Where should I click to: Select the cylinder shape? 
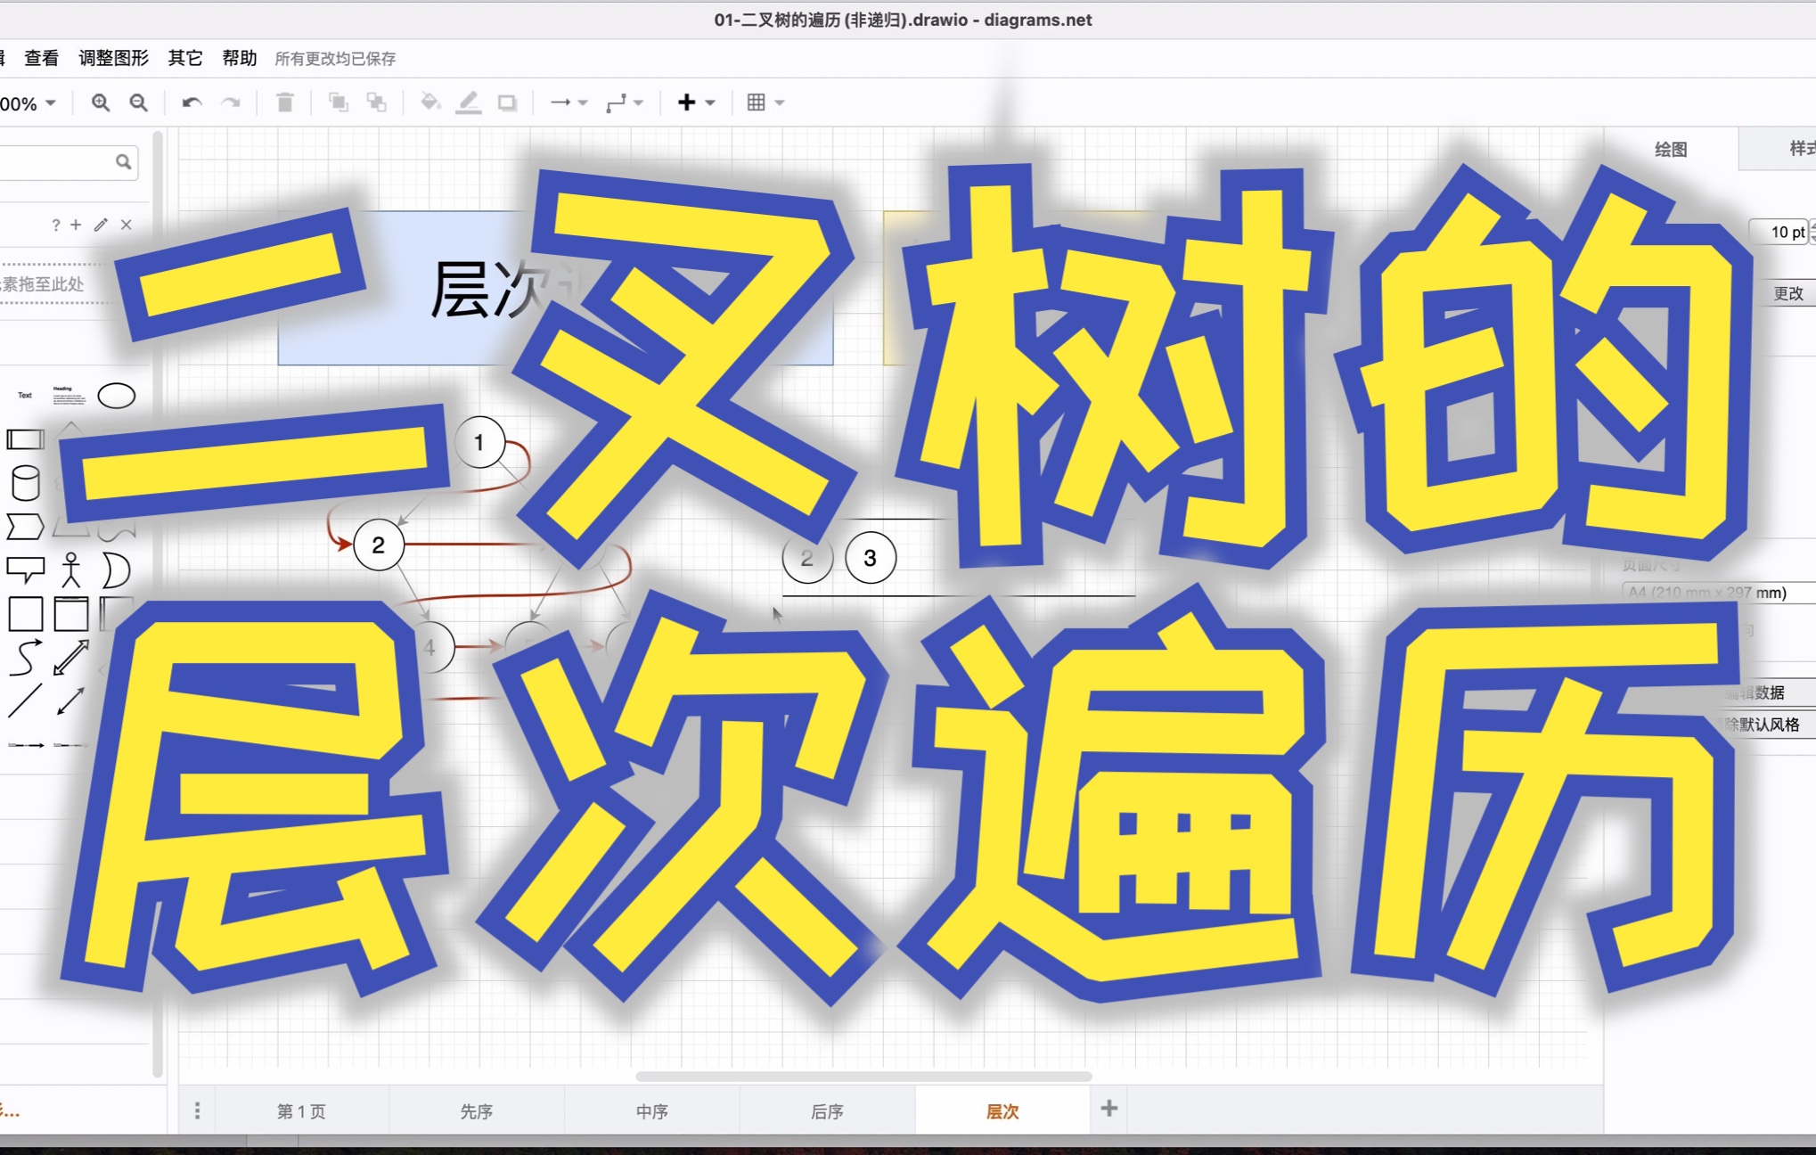click(25, 482)
